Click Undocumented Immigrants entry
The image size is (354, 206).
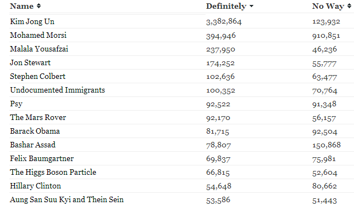pos(58,90)
